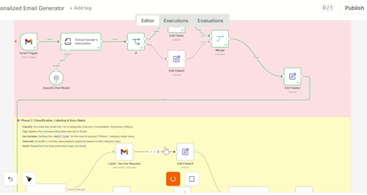The image size is (367, 195).
Task: Open the Edit Fields2 node icon
Action: pyautogui.click(x=293, y=76)
